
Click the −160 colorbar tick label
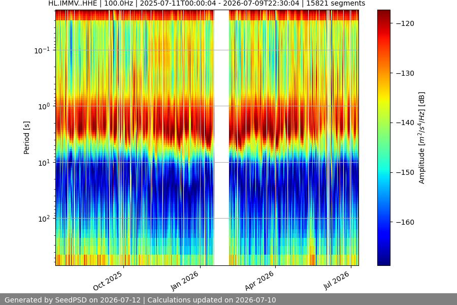(x=405, y=222)
